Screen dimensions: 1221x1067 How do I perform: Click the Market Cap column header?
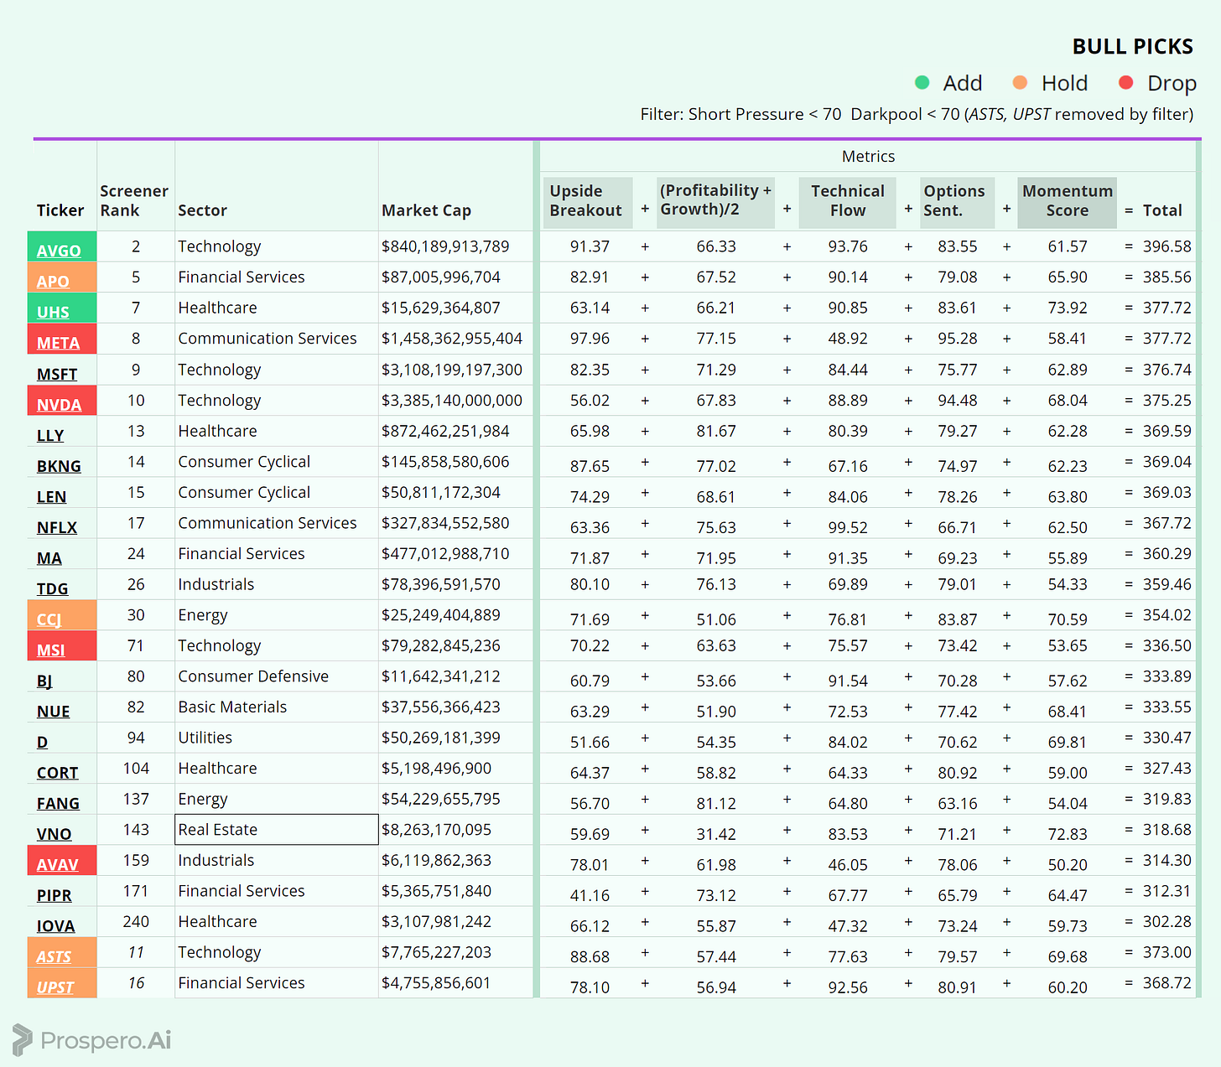click(426, 210)
